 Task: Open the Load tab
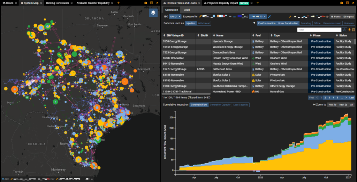pyautogui.click(x=187, y=10)
